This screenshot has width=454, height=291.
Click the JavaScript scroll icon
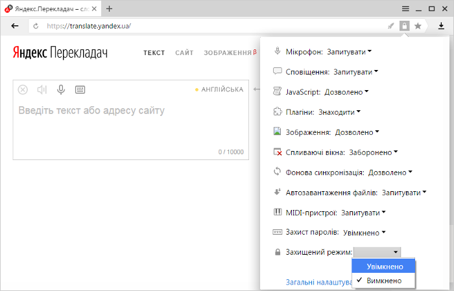coord(278,91)
